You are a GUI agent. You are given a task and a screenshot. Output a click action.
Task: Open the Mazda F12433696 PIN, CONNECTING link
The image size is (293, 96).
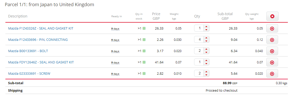[38, 40]
